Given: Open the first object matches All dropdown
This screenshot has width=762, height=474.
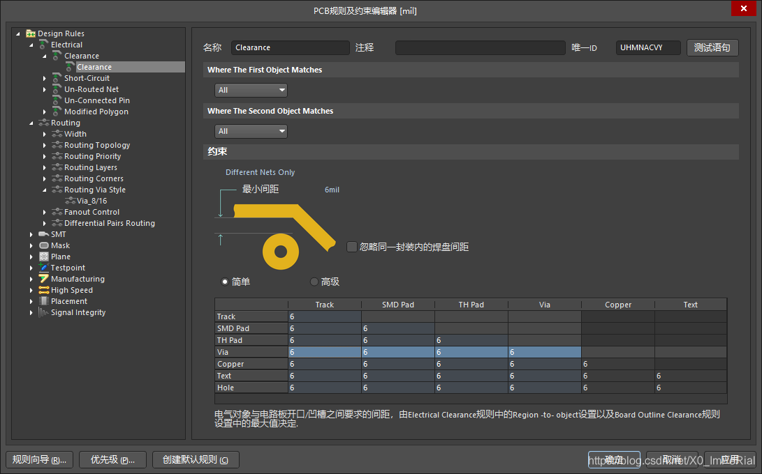Looking at the screenshot, I should pos(251,90).
